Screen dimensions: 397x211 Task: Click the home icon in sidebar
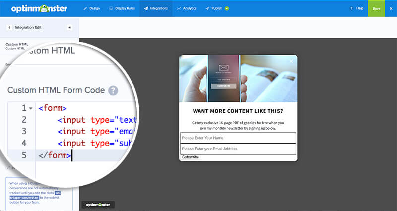[69, 27]
